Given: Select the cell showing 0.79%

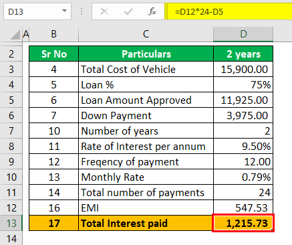Looking at the screenshot, I should pos(243,177).
